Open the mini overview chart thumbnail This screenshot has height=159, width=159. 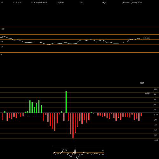tap(79, 152)
